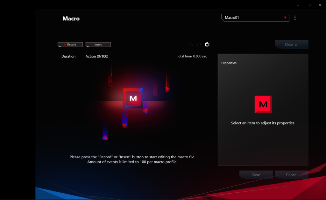
Task: Click the Total time readout
Action: click(x=192, y=56)
